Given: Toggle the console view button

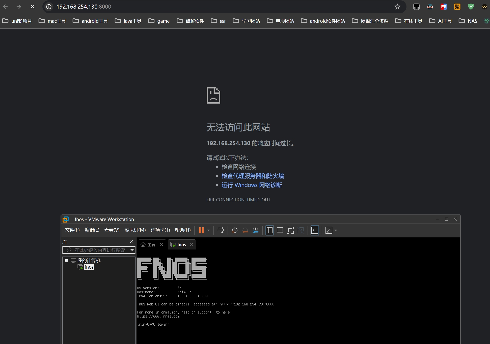Looking at the screenshot, I should pyautogui.click(x=315, y=230).
